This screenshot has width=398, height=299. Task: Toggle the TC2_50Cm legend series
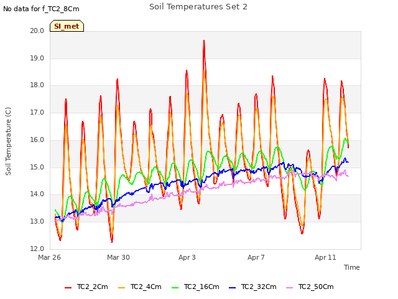(310, 287)
